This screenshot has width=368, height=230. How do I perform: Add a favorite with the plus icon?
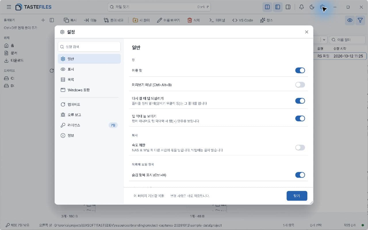[x=43, y=20]
